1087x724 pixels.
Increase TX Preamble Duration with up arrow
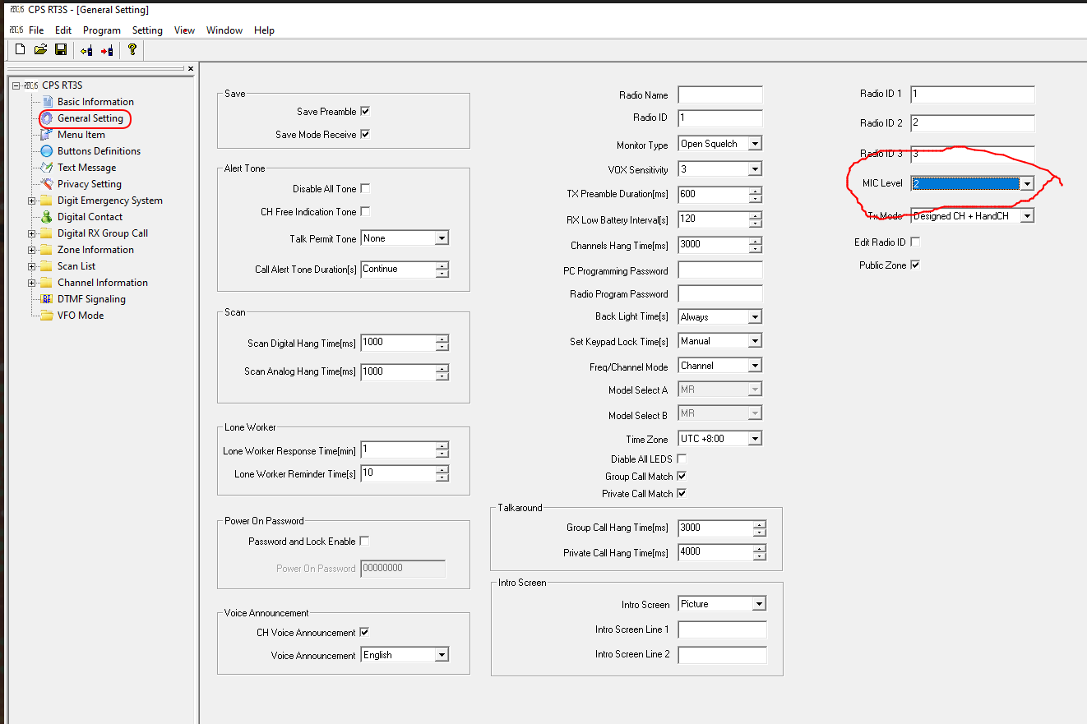point(755,191)
